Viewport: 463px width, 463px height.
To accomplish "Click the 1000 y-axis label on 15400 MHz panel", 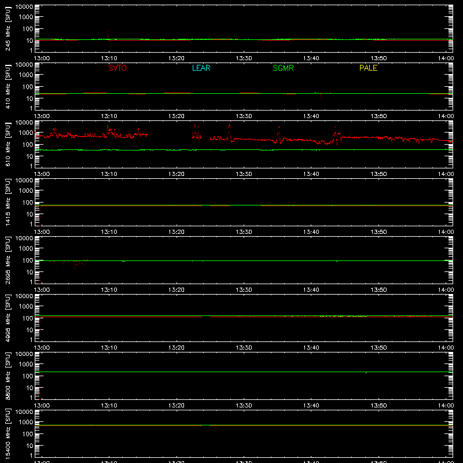I will click(26, 422).
